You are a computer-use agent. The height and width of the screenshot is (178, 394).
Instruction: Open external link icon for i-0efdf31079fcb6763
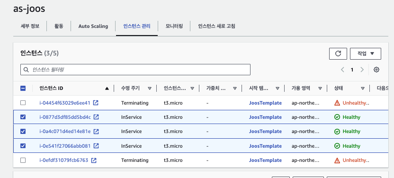pos(94,160)
